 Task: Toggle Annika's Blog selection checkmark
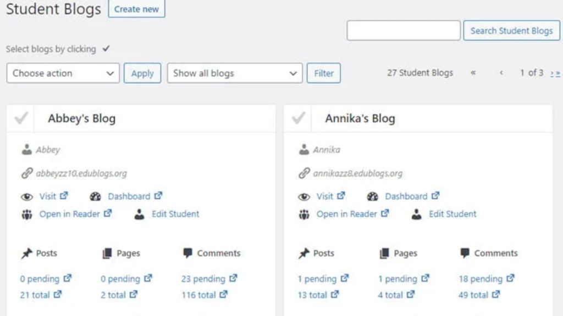(297, 117)
